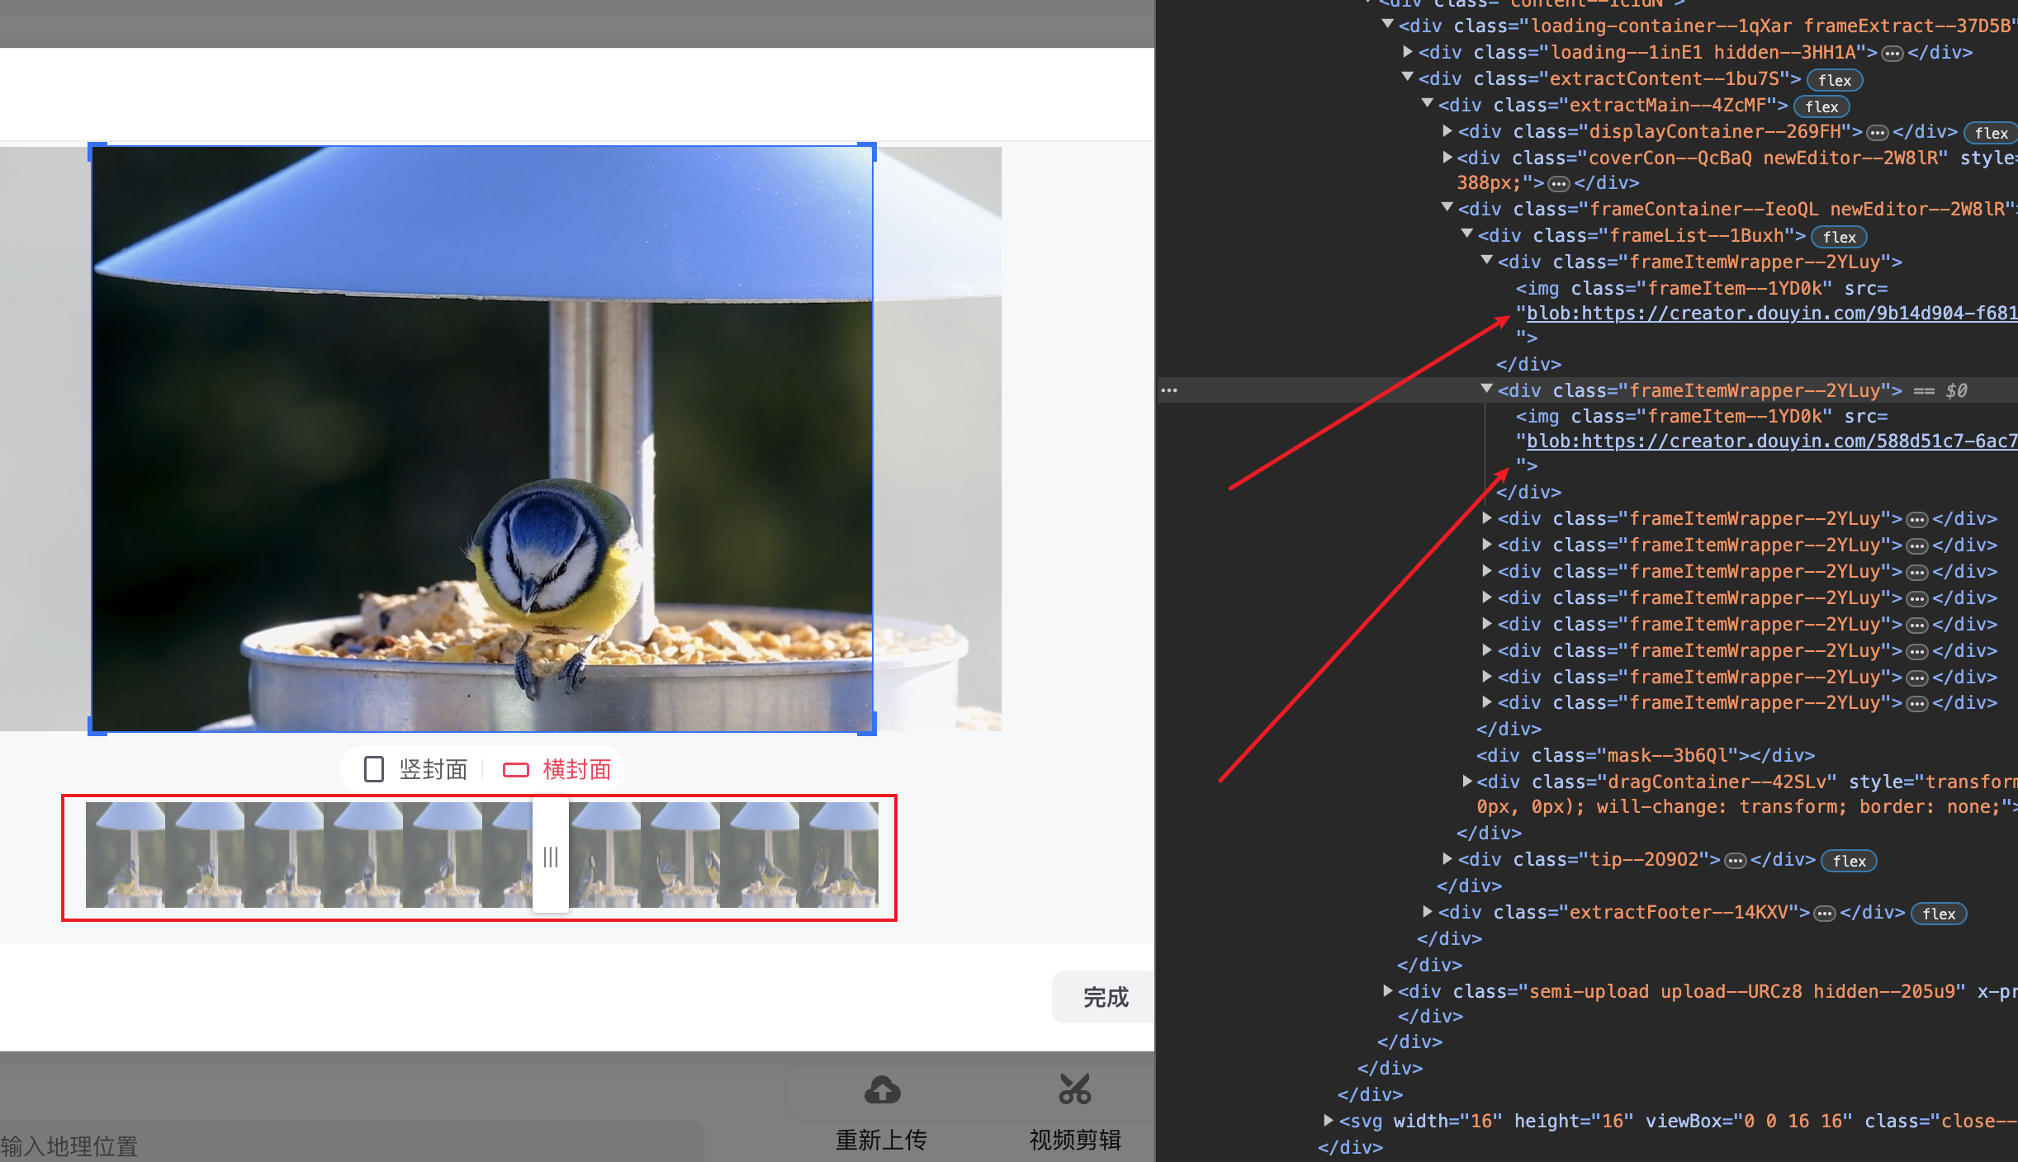2018x1162 pixels.
Task: Select the 横封面 horizontal cover option
Action: pyautogui.click(x=557, y=769)
